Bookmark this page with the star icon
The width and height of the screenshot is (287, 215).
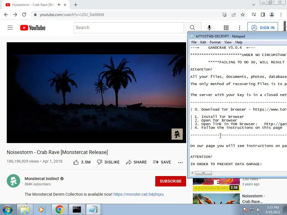tap(243, 15)
